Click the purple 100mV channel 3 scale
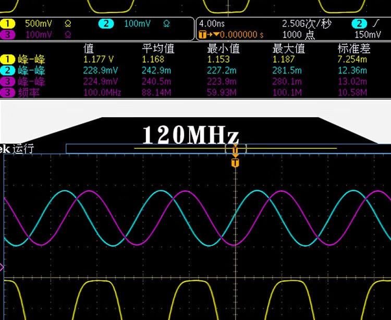 pyautogui.click(x=39, y=34)
